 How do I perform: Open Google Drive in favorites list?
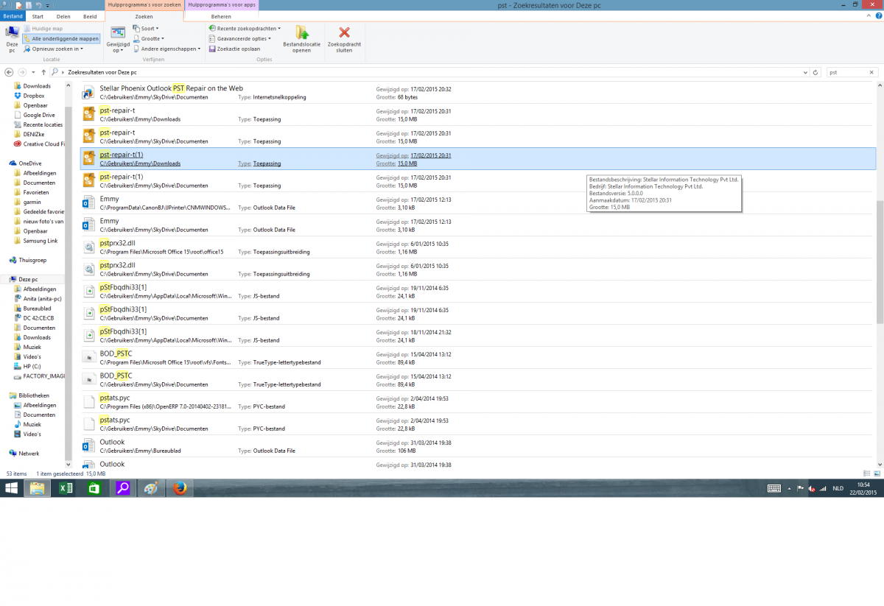38,115
